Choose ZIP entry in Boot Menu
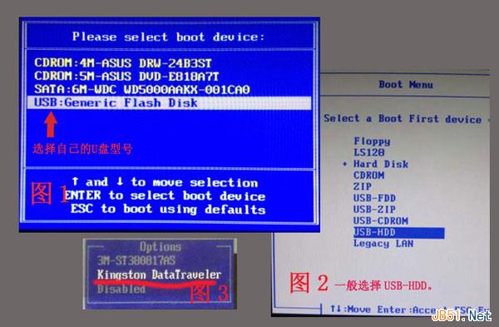 coord(362,186)
